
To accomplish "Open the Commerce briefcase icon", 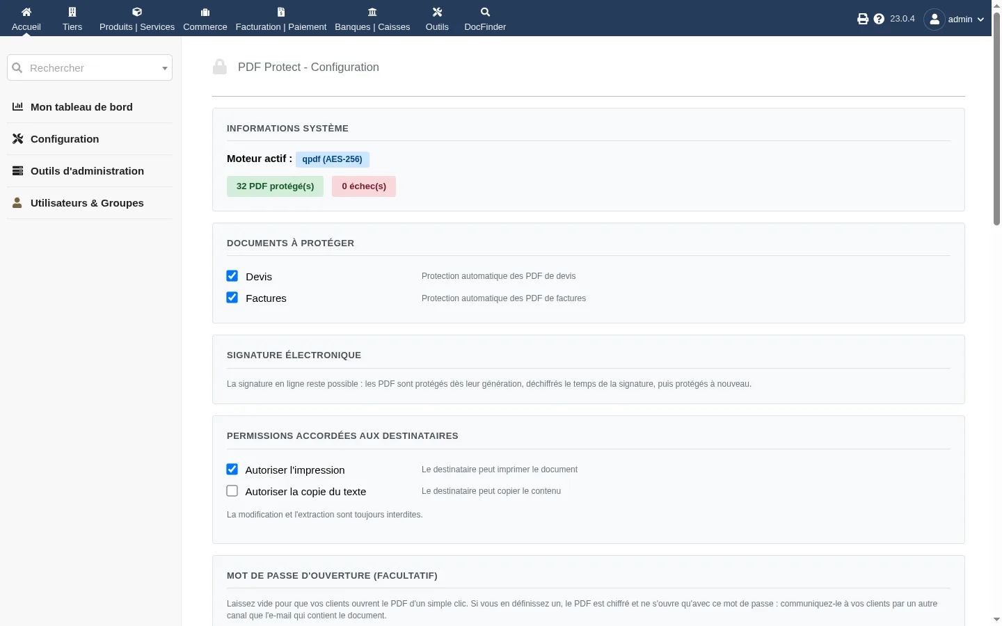I will pos(205,12).
